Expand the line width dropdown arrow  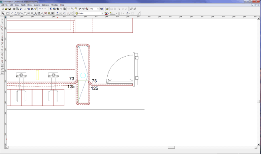124,13
